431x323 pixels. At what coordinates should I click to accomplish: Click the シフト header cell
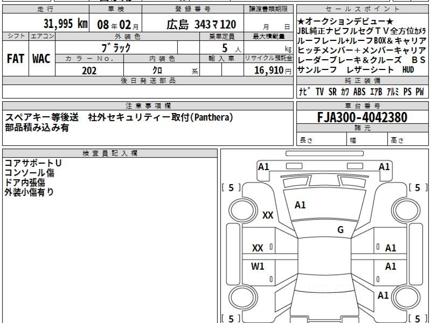coord(15,36)
